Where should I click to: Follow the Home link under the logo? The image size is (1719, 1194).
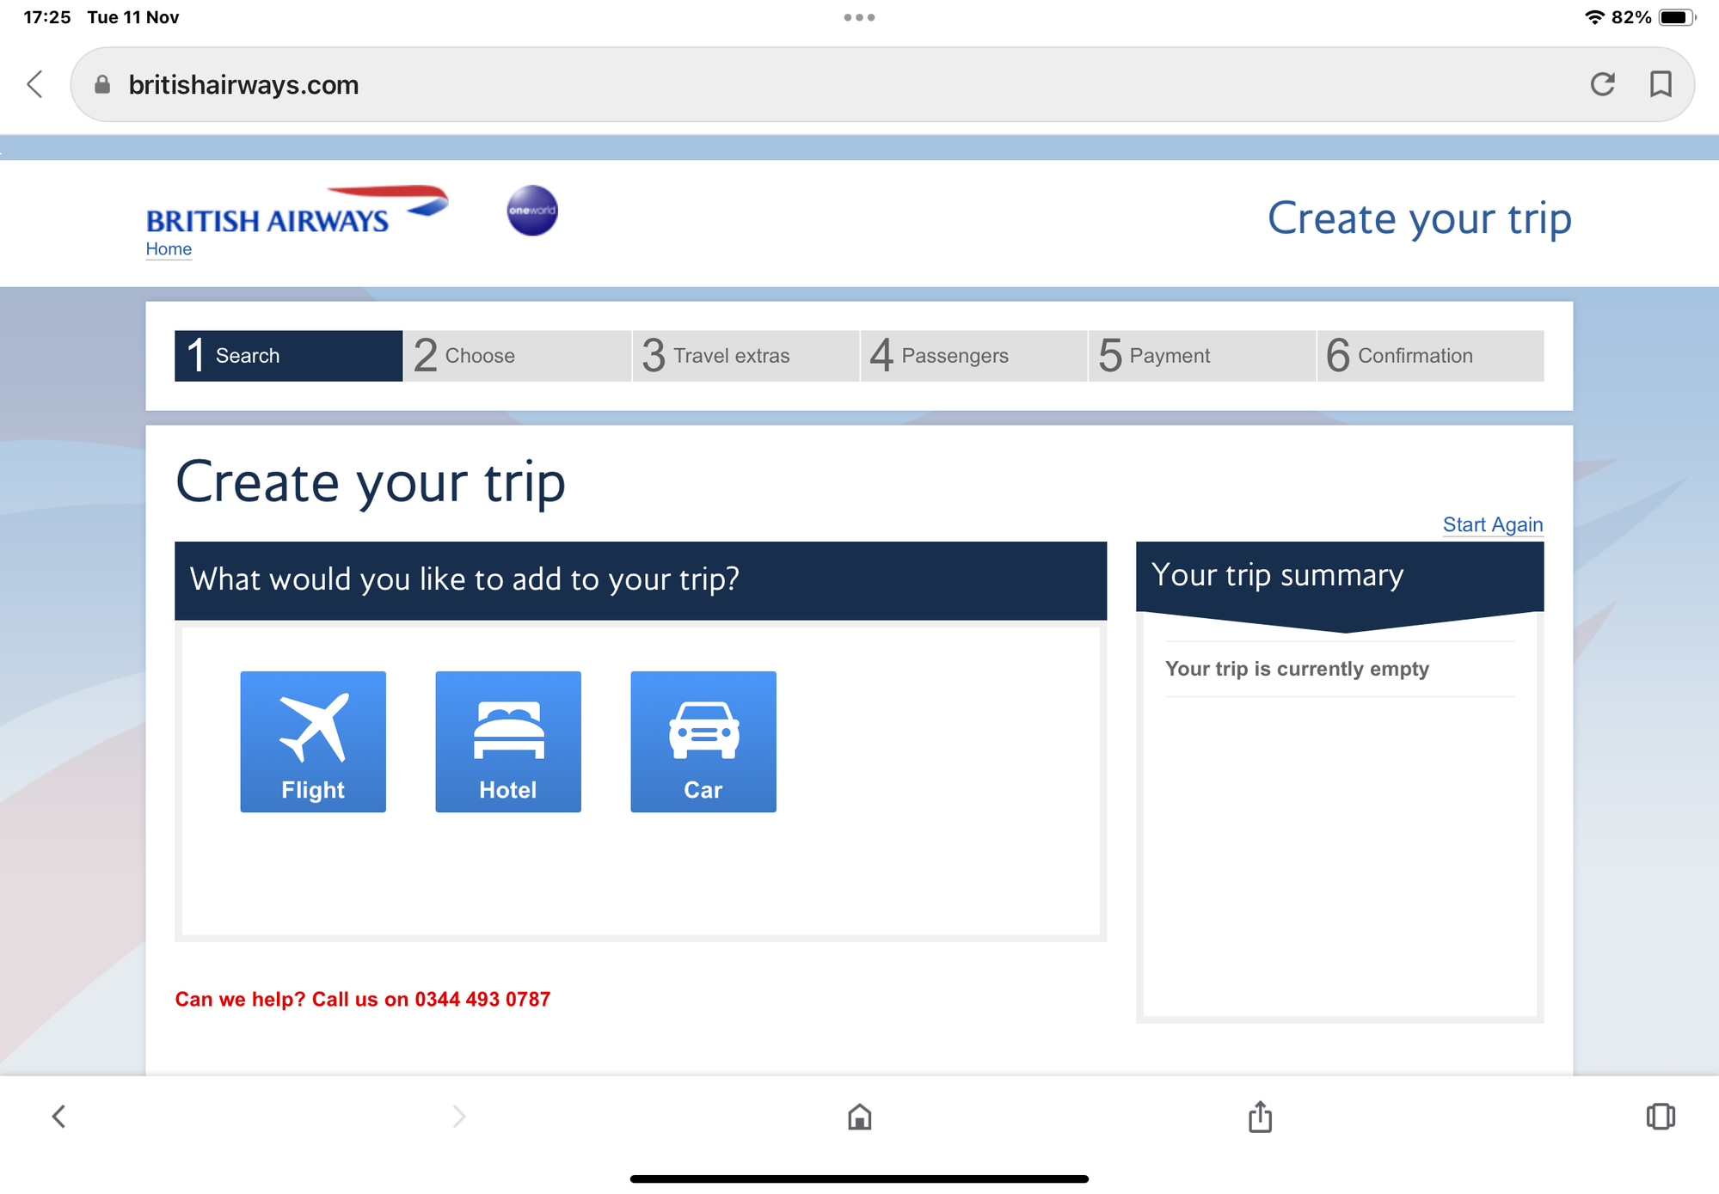(x=169, y=249)
